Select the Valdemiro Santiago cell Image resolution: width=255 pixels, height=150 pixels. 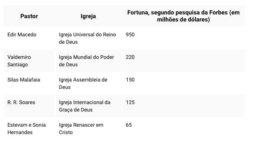pos(19,61)
